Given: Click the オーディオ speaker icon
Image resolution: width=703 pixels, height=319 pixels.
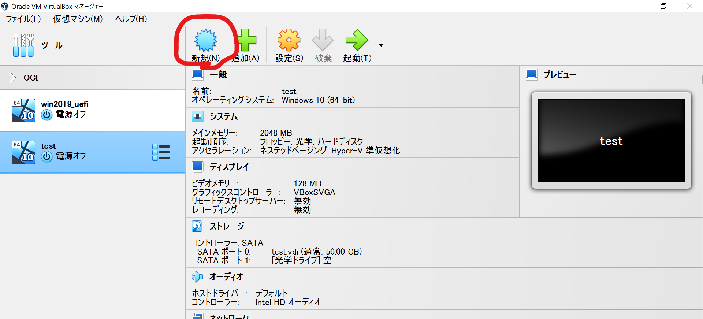Looking at the screenshot, I should (x=197, y=277).
